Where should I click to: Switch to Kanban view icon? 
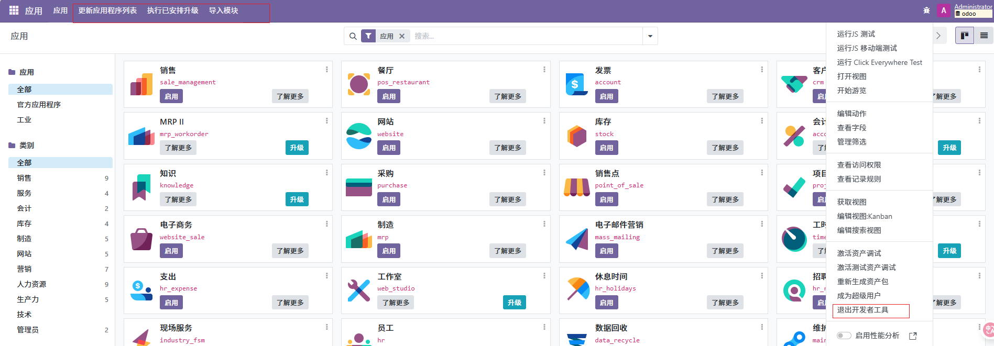(x=964, y=36)
